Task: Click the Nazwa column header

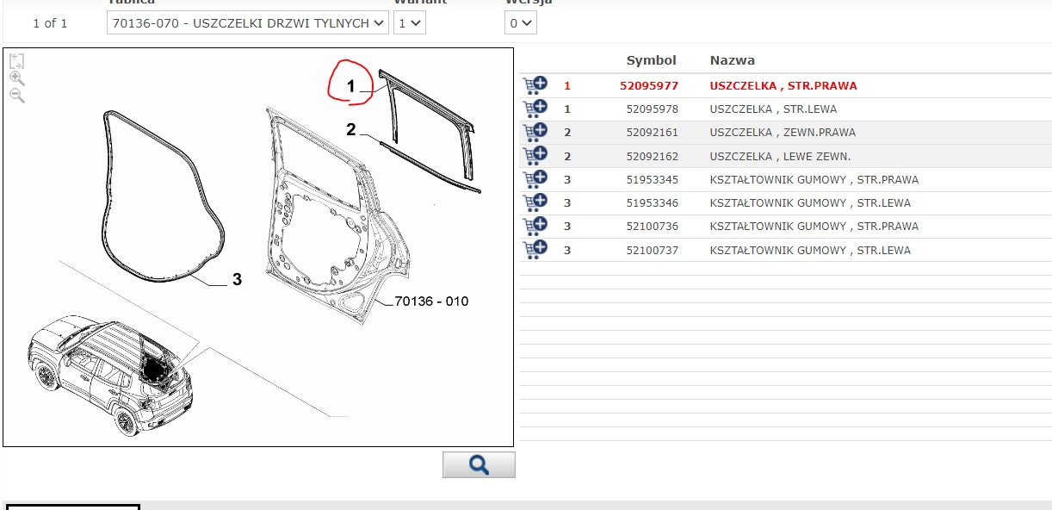Action: [732, 60]
